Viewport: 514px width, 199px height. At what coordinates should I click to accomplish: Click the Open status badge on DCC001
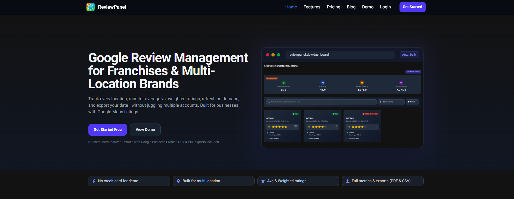[x=295, y=114]
